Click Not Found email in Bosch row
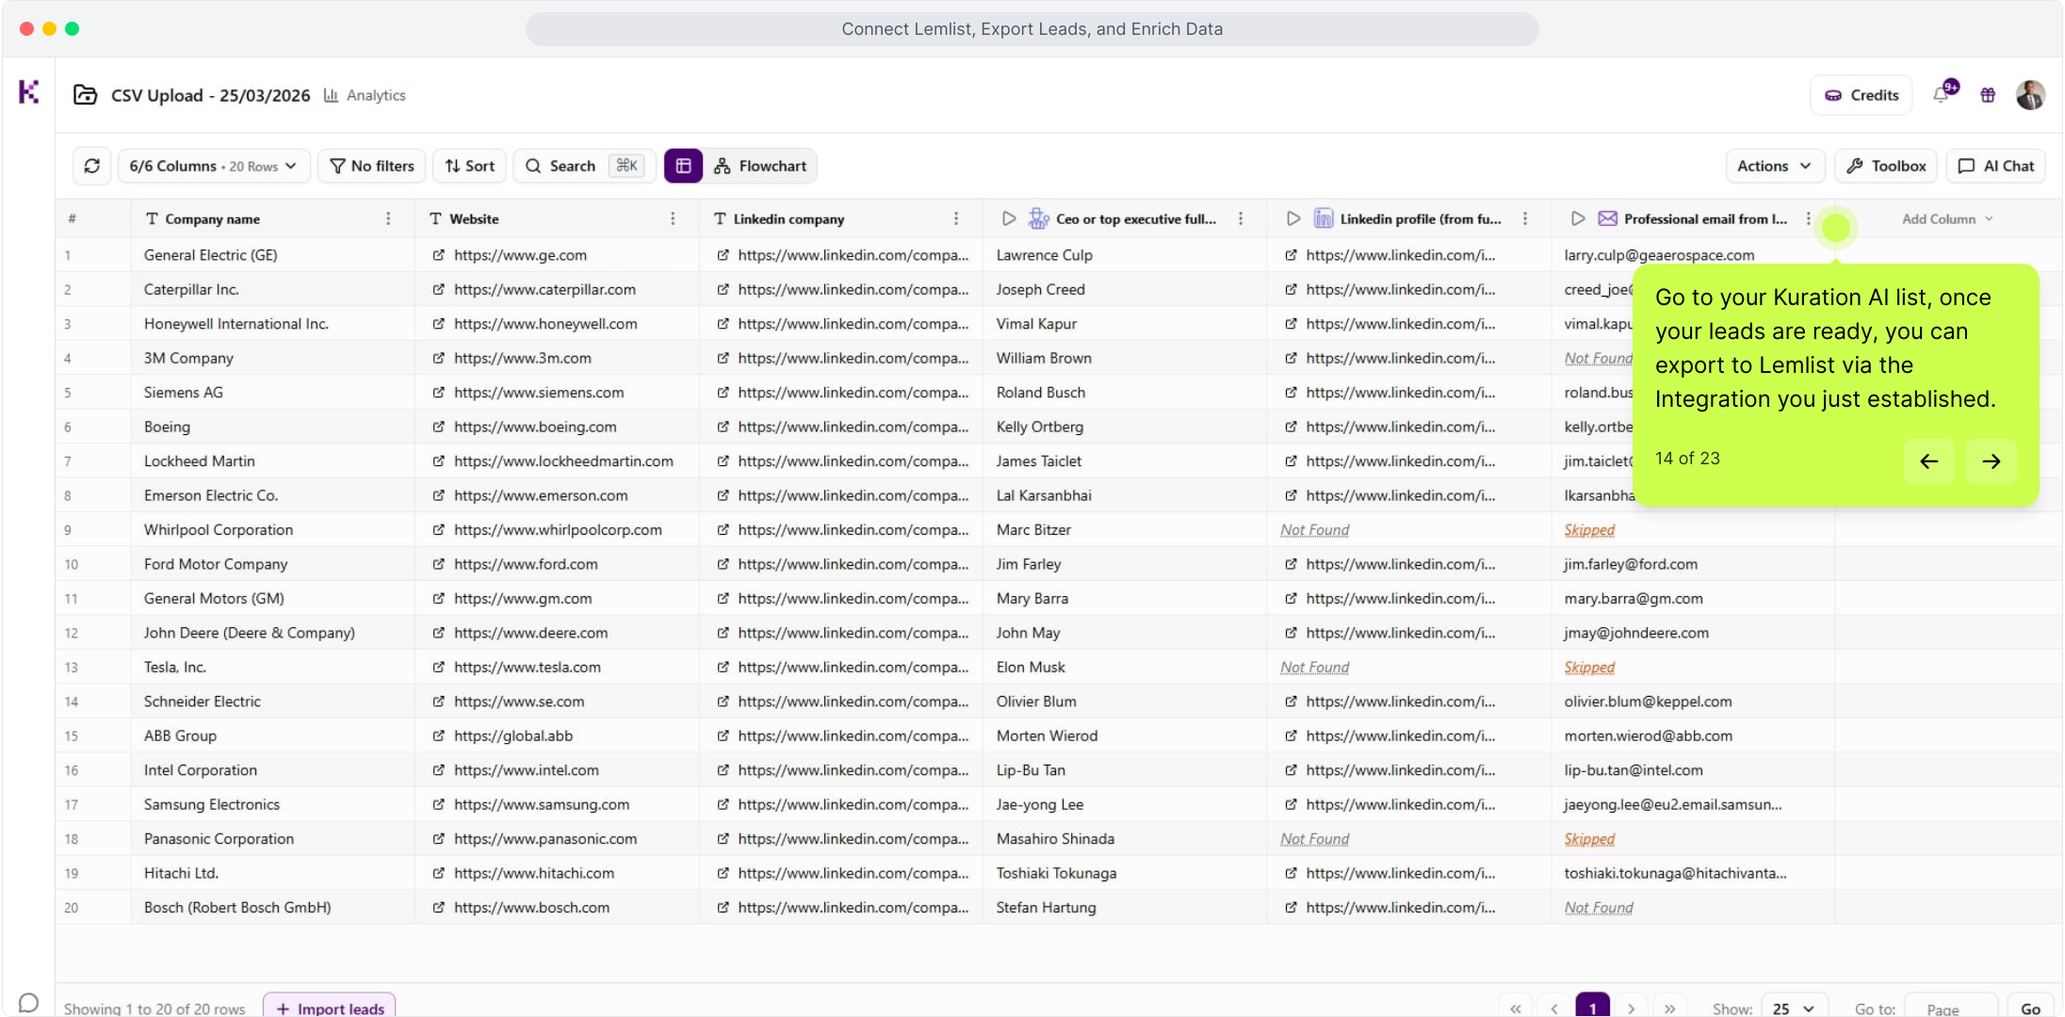The height and width of the screenshot is (1017, 2065). click(1599, 908)
